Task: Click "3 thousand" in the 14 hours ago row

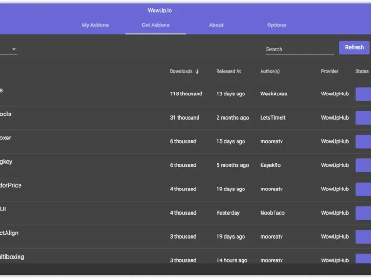Action: click(x=183, y=260)
